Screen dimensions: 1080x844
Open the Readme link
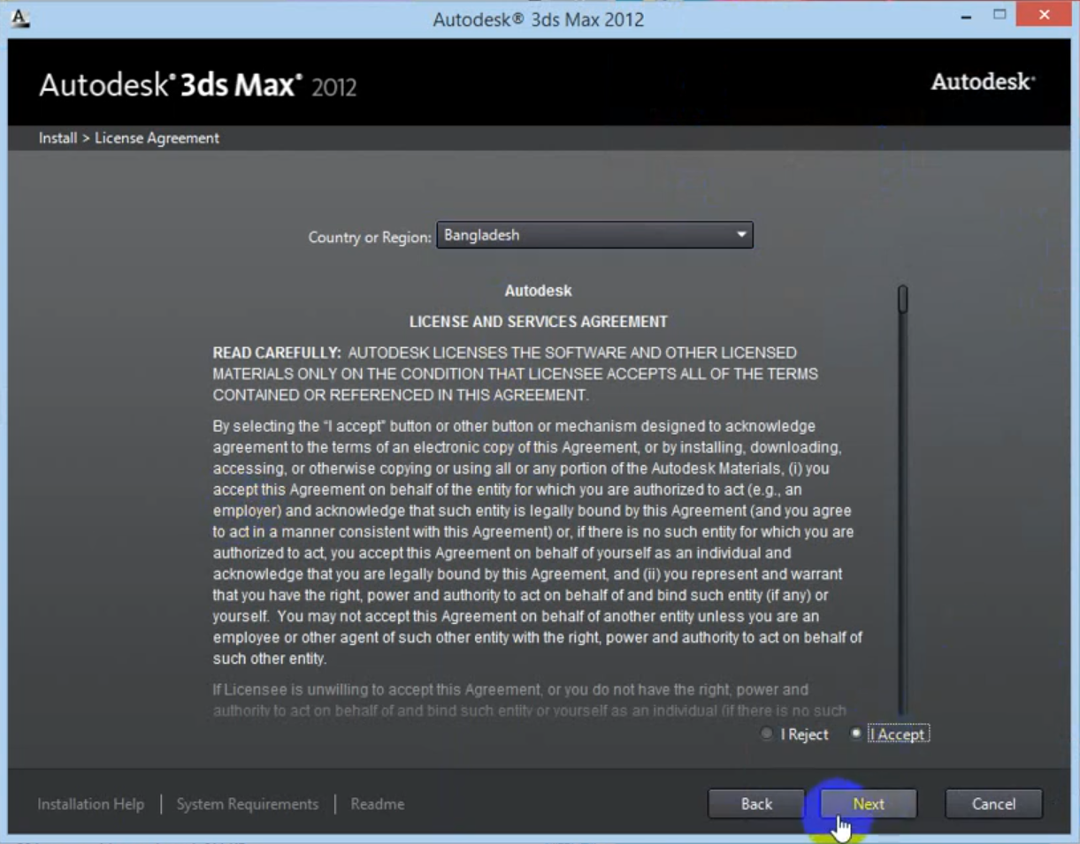(378, 804)
